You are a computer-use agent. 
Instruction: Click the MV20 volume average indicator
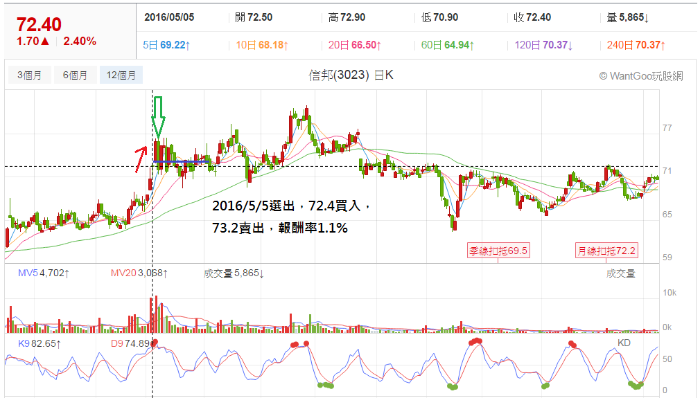(x=139, y=273)
